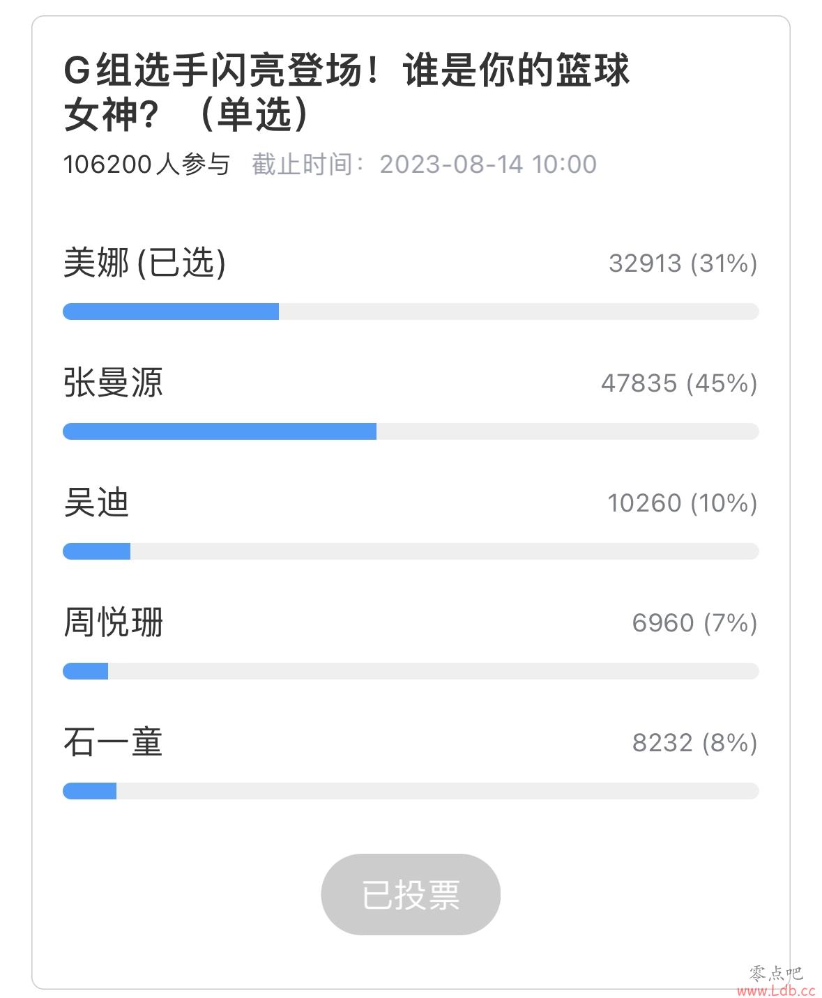Click the 张曼源 45% progress bar

click(x=411, y=431)
